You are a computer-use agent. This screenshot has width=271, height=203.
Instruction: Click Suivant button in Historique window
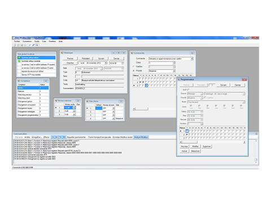(x=101, y=59)
